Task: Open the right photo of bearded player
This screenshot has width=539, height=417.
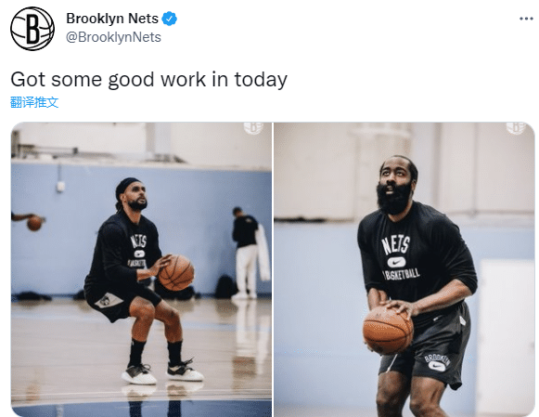Action: [x=404, y=269]
